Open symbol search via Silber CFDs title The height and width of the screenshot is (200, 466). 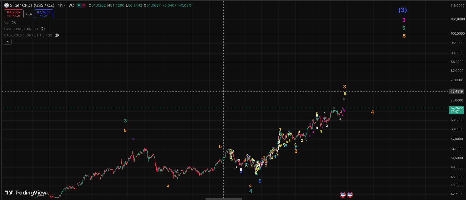32,5
